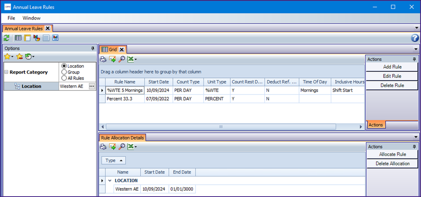This screenshot has width=421, height=197.
Task: Select the Location radio button
Action: [64, 66]
